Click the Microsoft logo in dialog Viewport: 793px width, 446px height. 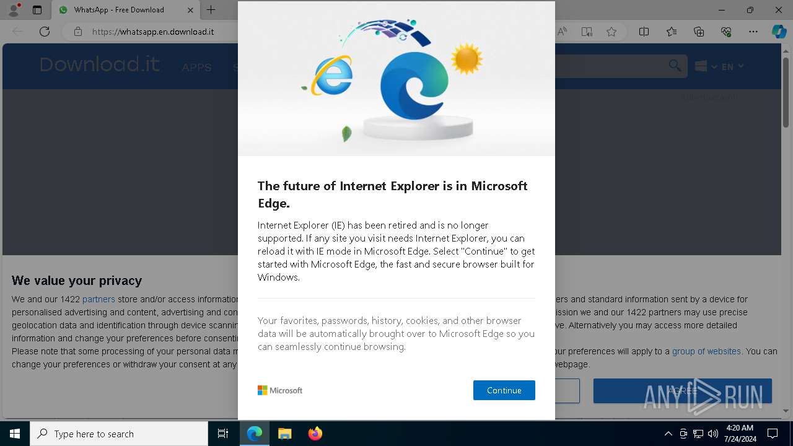click(280, 390)
